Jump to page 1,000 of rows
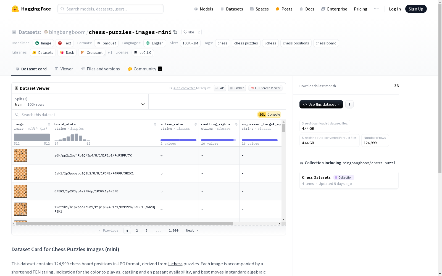This screenshot has width=442, height=276. click(x=173, y=230)
